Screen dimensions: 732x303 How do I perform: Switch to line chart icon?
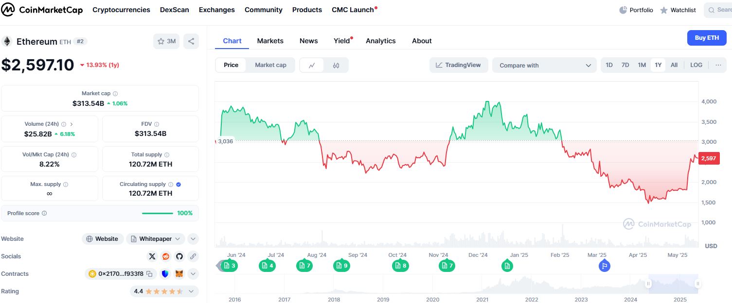(x=312, y=65)
